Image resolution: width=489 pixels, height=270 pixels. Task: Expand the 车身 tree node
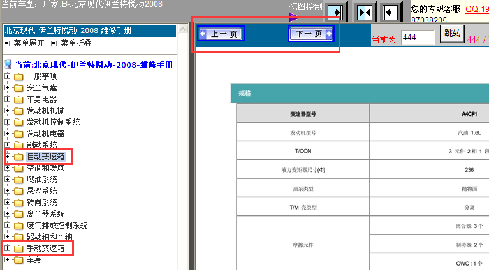click(x=7, y=259)
